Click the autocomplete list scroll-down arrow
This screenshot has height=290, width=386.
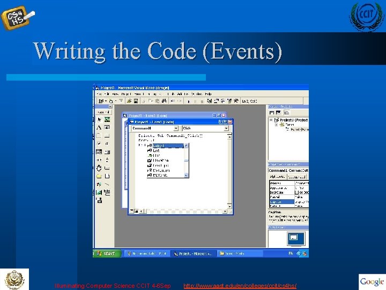point(186,175)
